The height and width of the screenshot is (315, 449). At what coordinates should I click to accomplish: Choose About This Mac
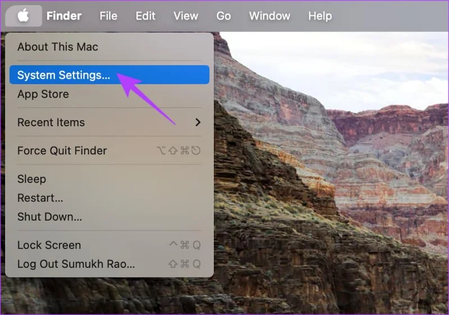[x=109, y=47]
